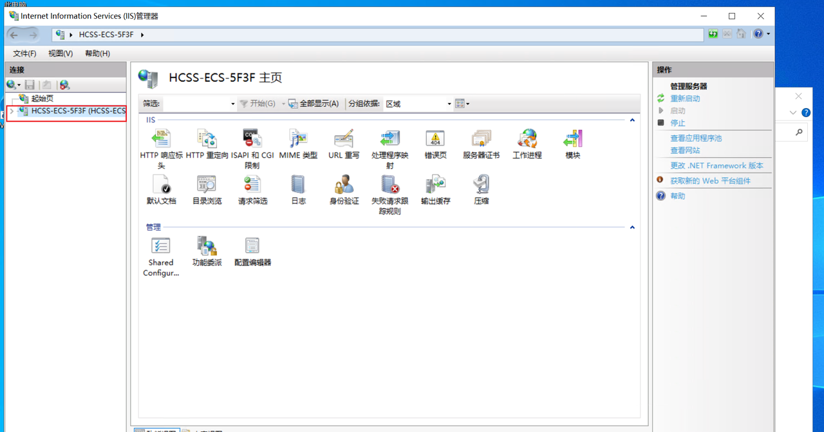Screen dimensions: 824x432
Task: Click the search magnifier in background window
Action: [x=799, y=132]
